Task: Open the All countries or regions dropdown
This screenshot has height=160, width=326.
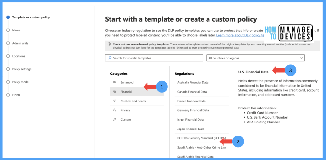Action: [255, 58]
